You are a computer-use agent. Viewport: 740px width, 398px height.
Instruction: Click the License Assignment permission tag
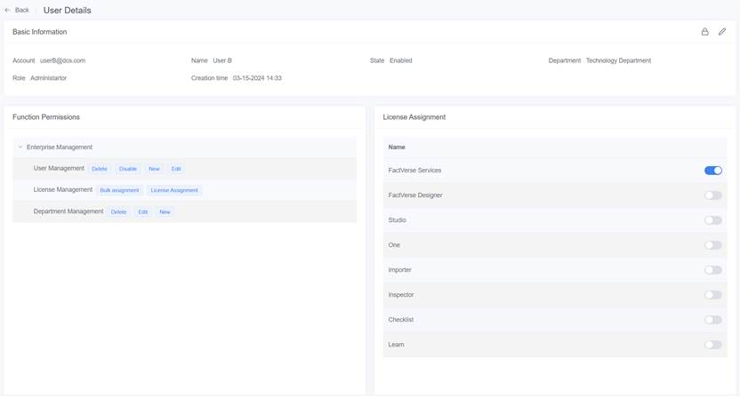click(x=174, y=190)
